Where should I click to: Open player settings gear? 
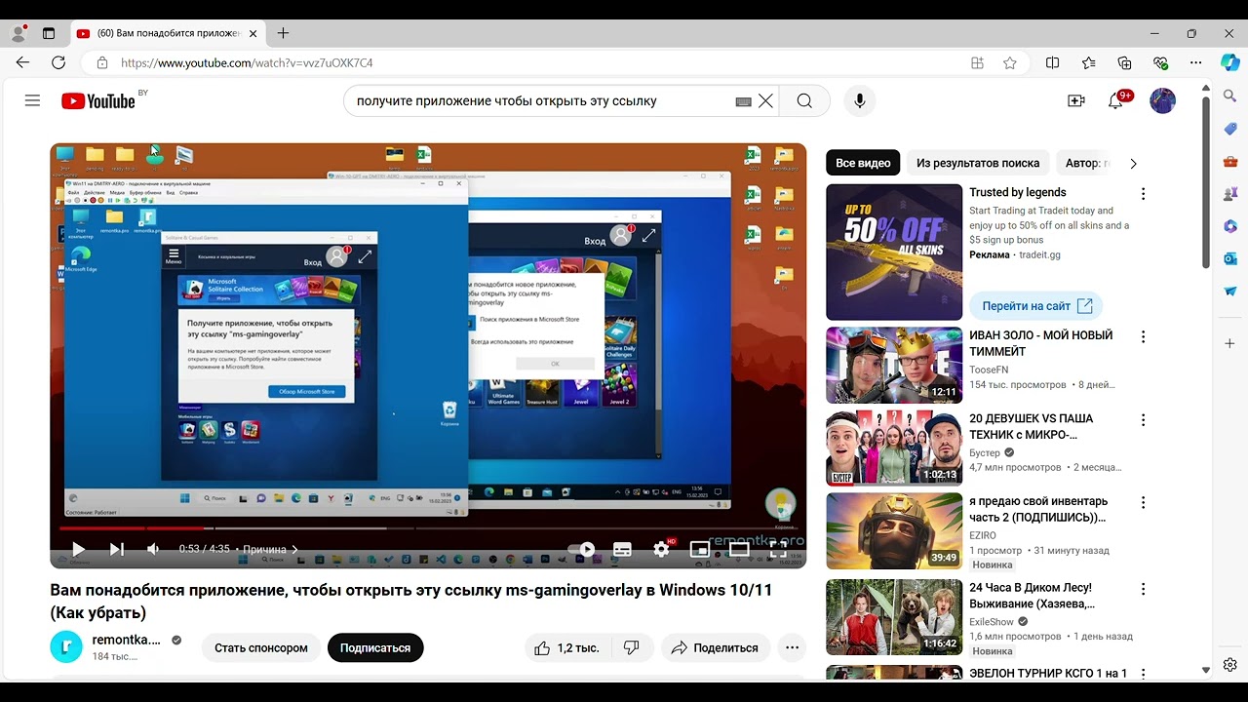pos(662,549)
